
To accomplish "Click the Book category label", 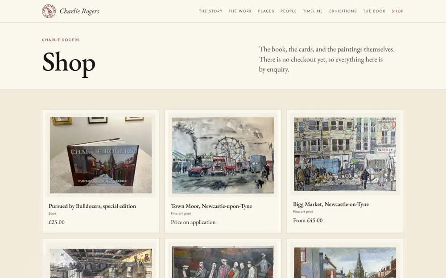I will pyautogui.click(x=52, y=214).
